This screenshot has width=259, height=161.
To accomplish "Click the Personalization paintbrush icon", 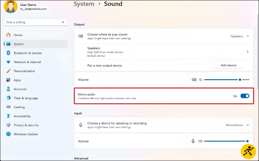I will [x=8, y=71].
